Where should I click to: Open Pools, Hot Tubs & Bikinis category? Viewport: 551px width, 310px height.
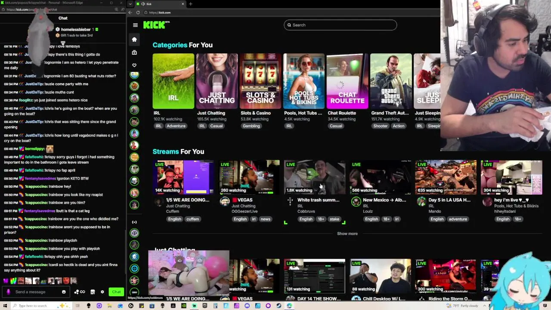click(303, 81)
